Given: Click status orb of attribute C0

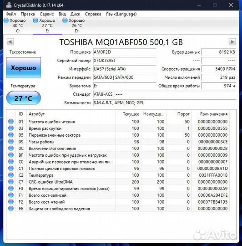Looking at the screenshot, I should click(x=11, y=162).
